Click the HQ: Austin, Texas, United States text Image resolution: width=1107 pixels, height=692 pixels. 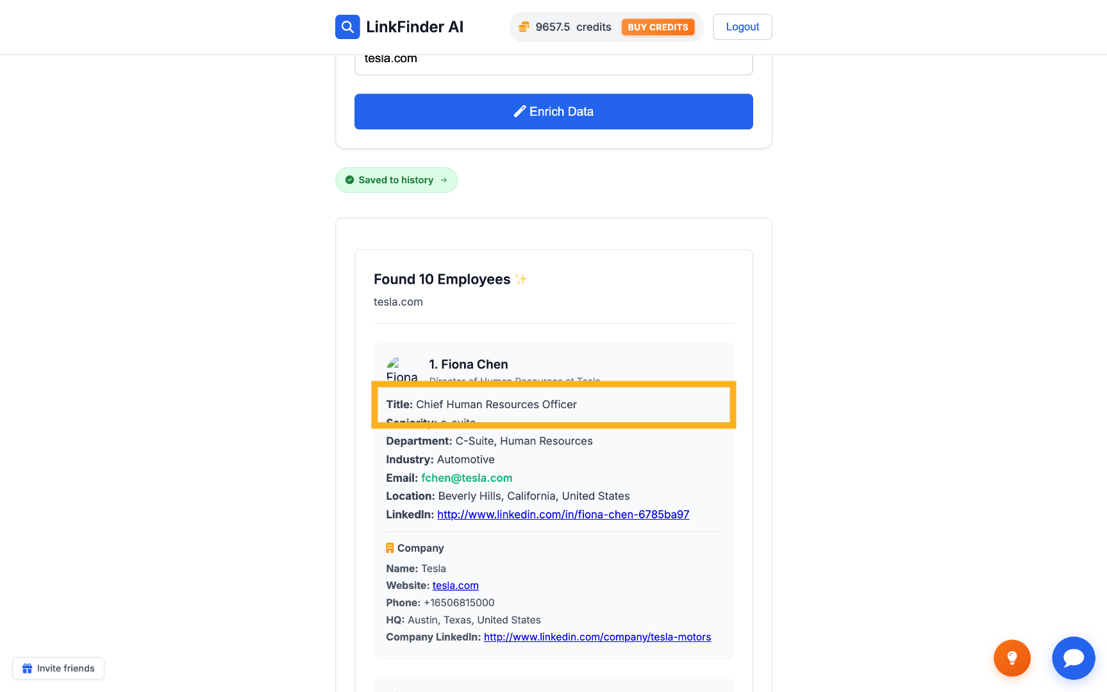[463, 620]
